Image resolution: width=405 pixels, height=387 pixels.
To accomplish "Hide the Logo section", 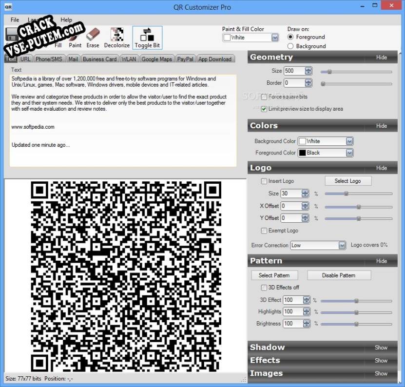I will click(382, 168).
